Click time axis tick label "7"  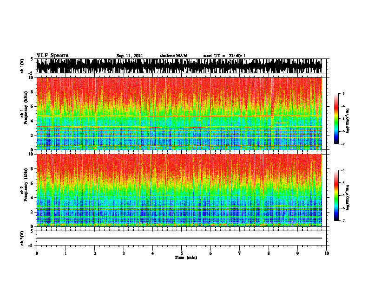point(240,253)
